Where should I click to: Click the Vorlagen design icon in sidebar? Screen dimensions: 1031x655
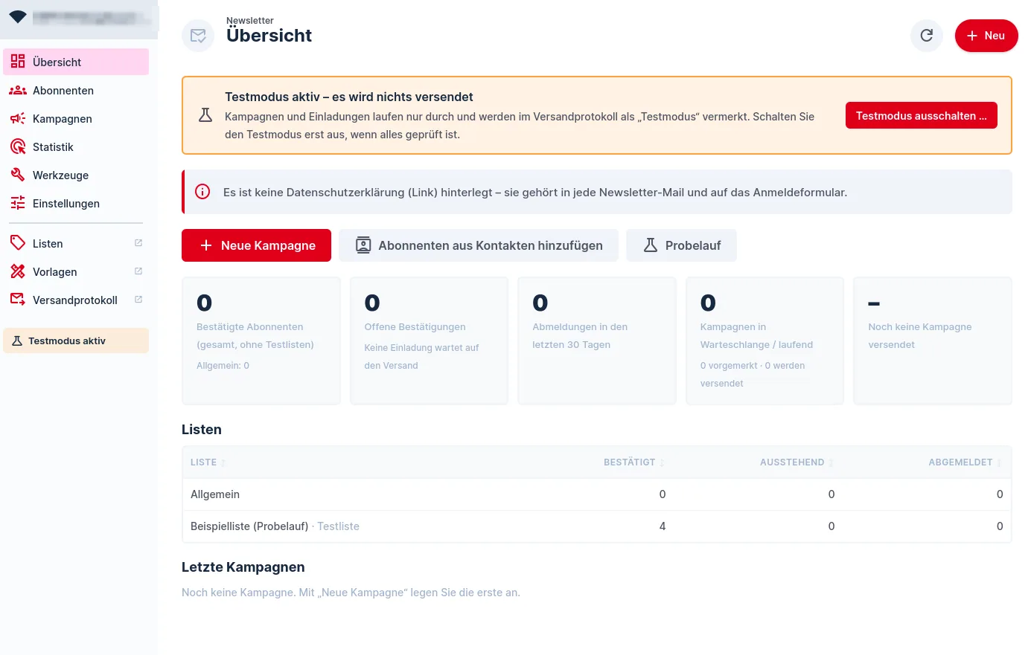[x=18, y=271]
